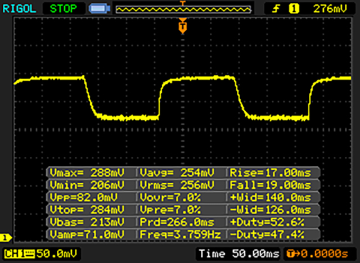The width and height of the screenshot is (360, 263).
Task: Click the rising edge trigger icon
Action: tap(276, 9)
